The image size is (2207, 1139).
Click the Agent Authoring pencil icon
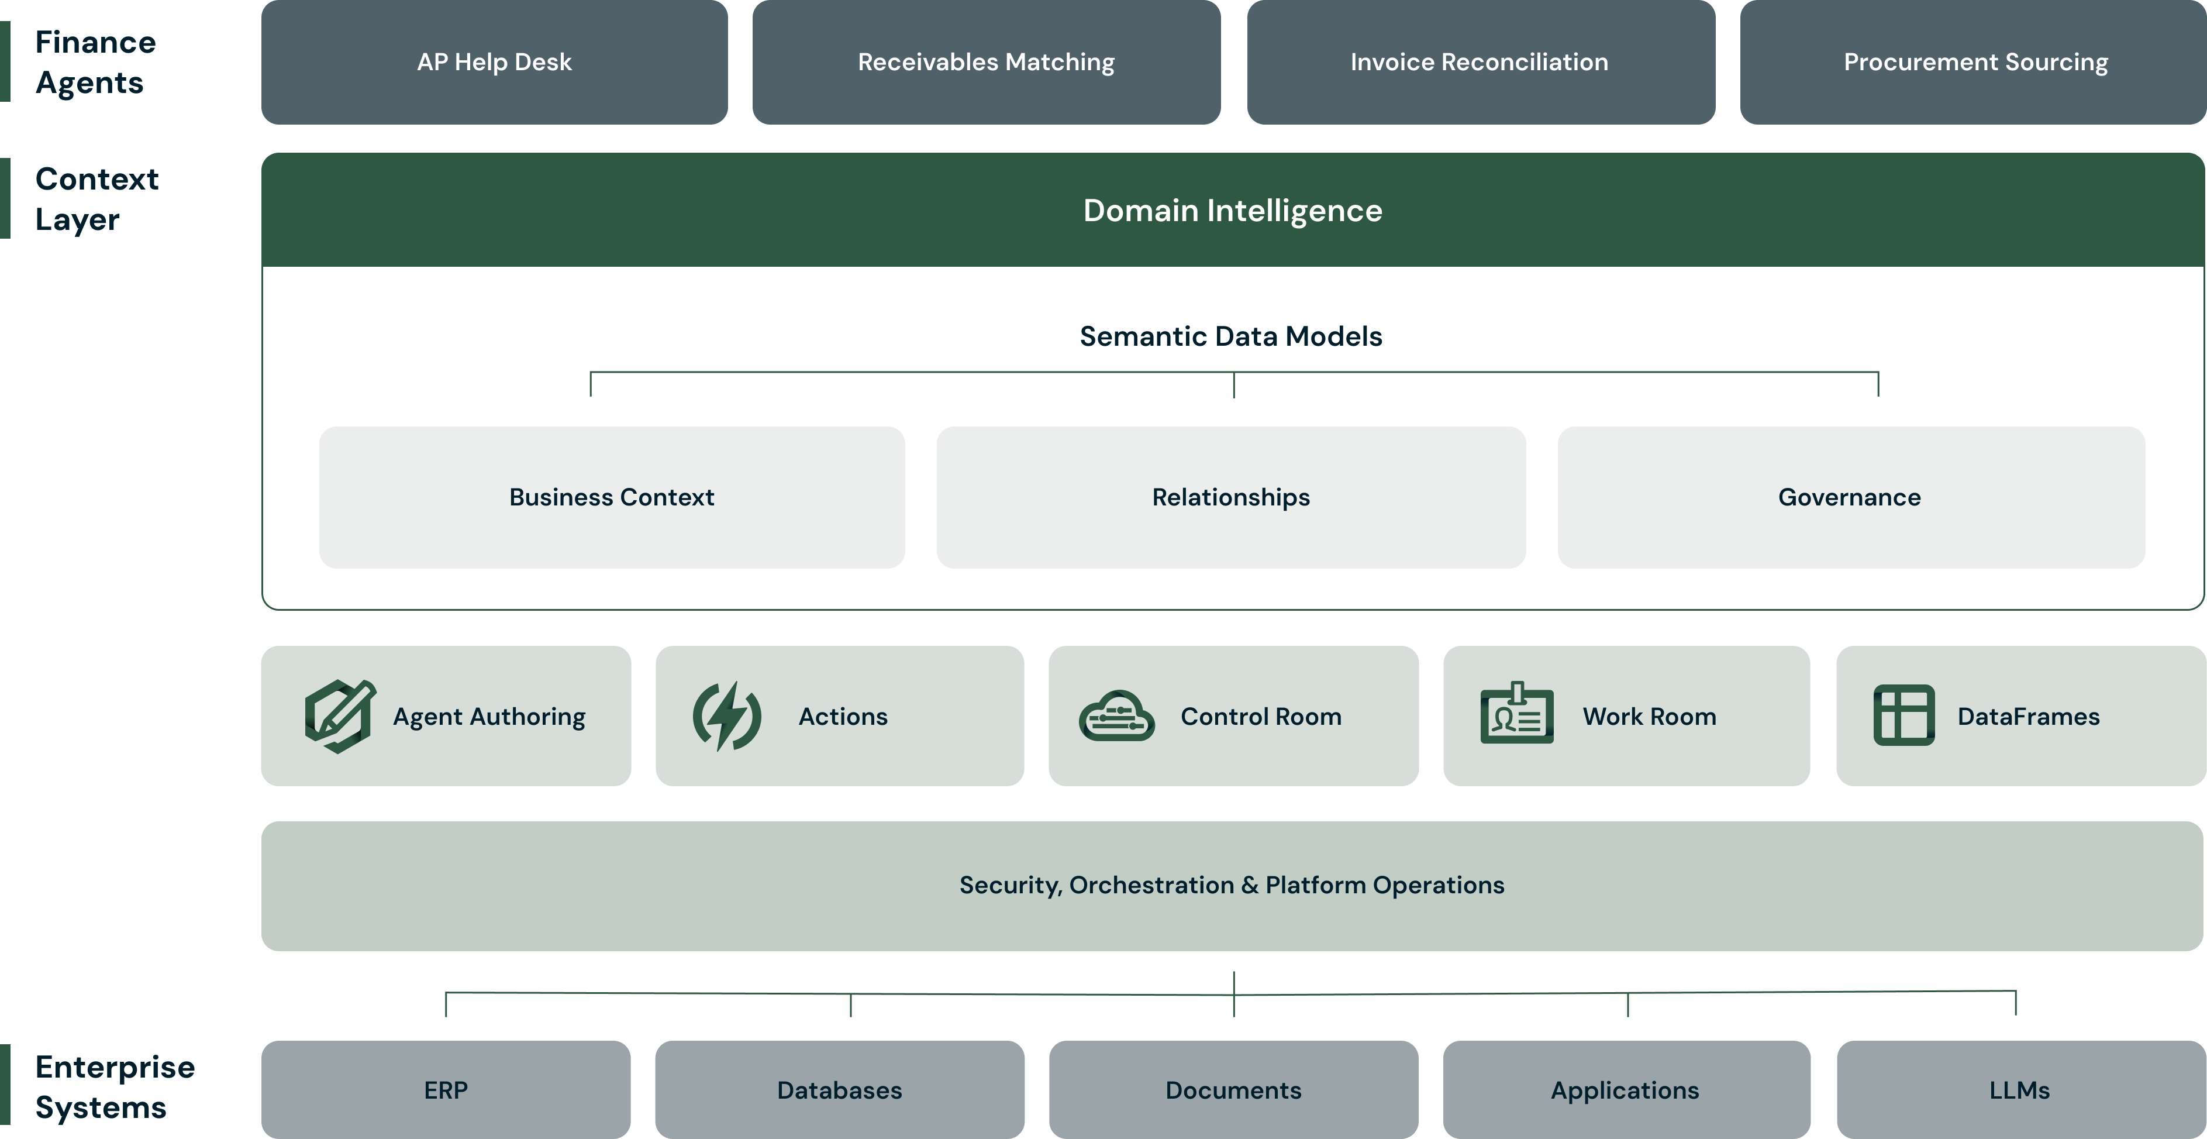pyautogui.click(x=339, y=717)
